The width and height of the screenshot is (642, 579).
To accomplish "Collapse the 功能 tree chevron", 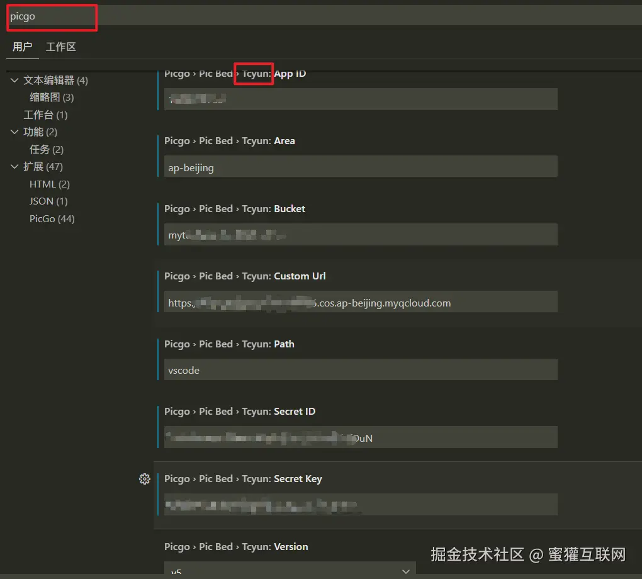I will 14,132.
